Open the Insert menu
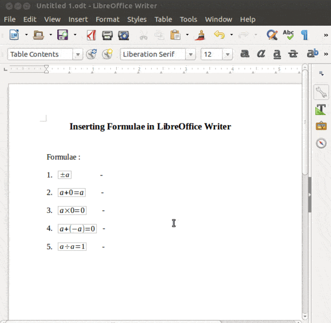331x323 pixels. (x=78, y=19)
